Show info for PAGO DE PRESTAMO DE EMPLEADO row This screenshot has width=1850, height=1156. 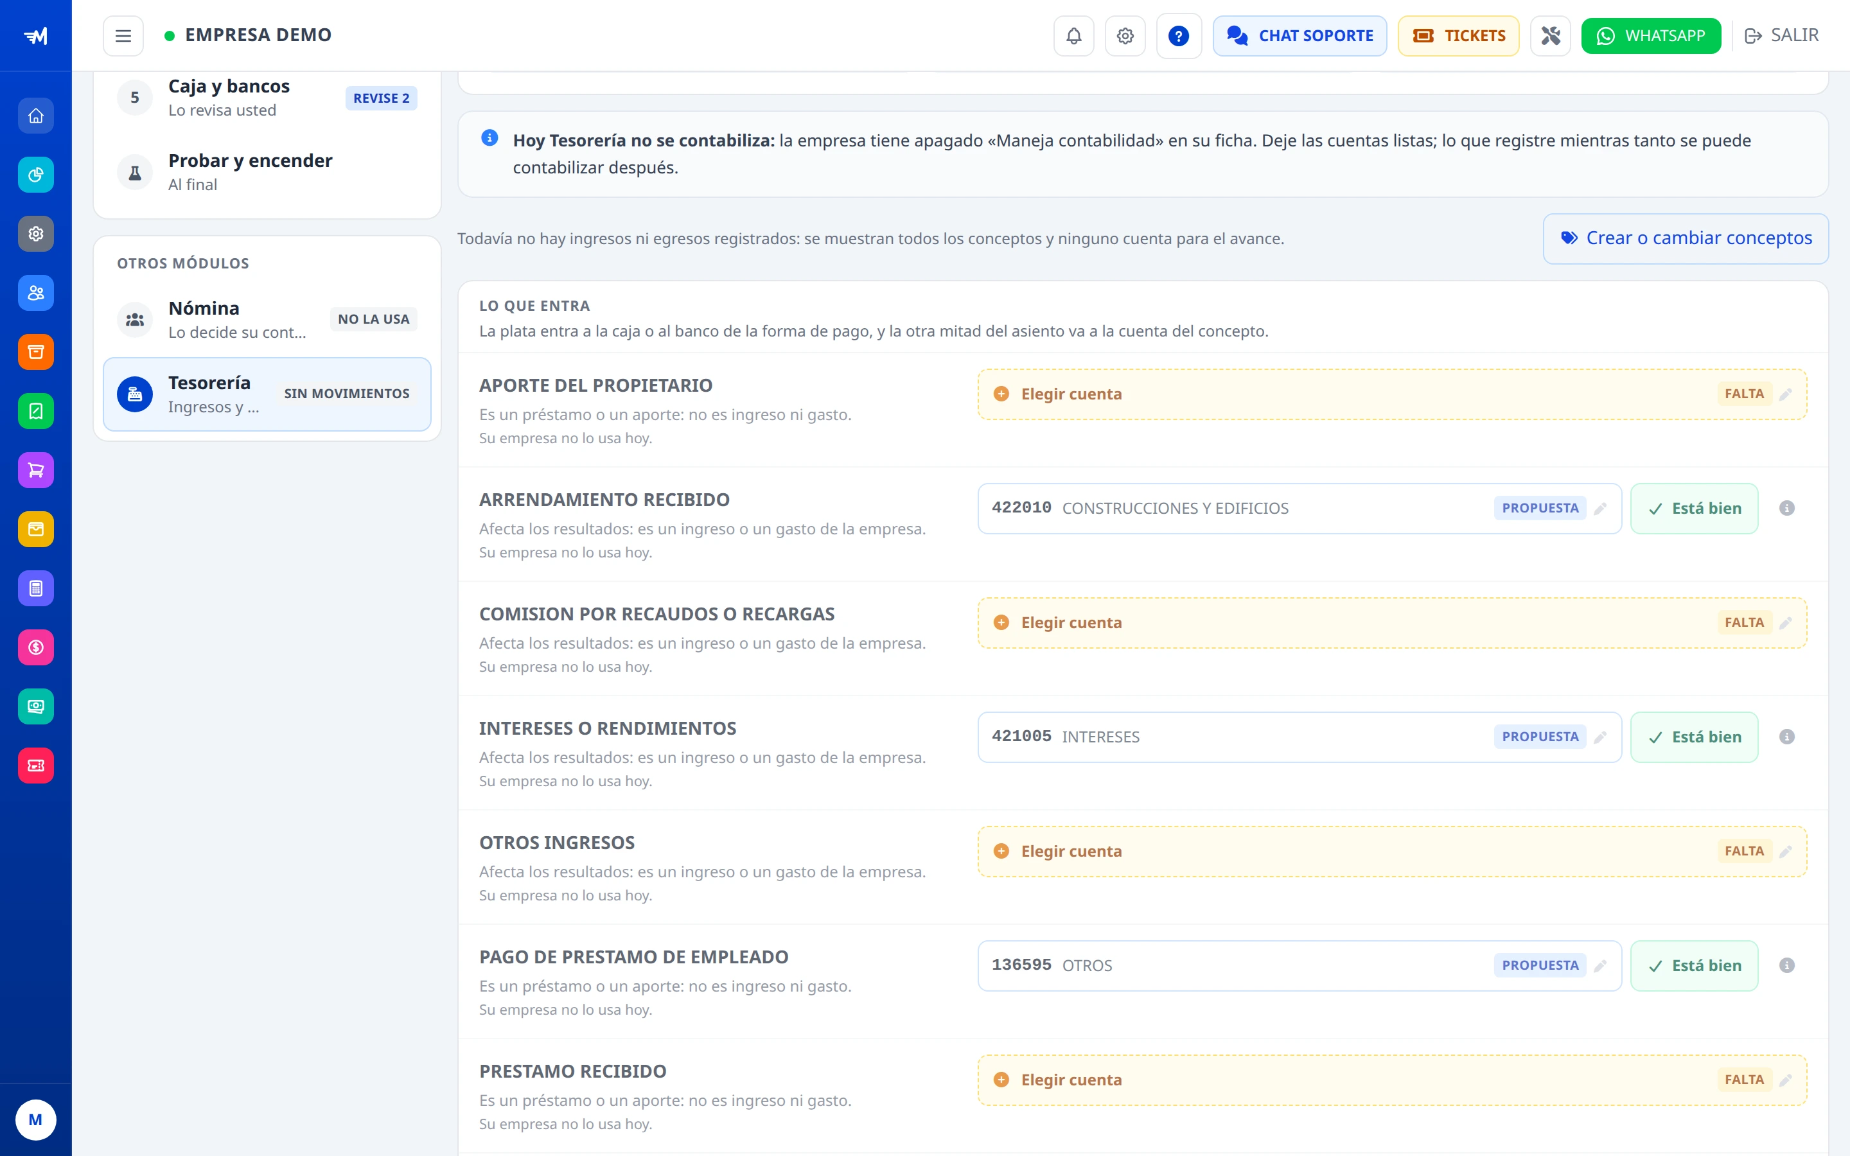1786,966
